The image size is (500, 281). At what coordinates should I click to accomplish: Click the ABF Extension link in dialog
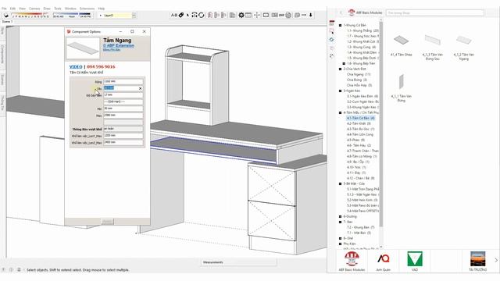click(x=119, y=46)
